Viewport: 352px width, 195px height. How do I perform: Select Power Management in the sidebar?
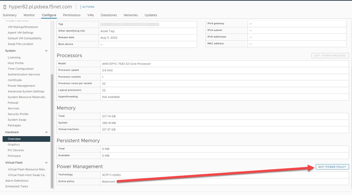[x=21, y=86]
